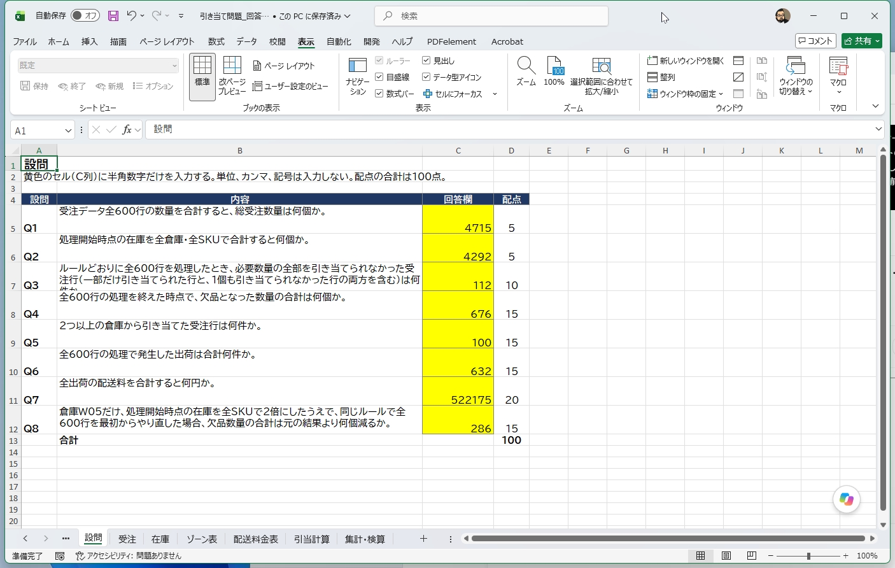This screenshot has height=568, width=895.
Task: Click the zoom slider handle
Action: (808, 556)
